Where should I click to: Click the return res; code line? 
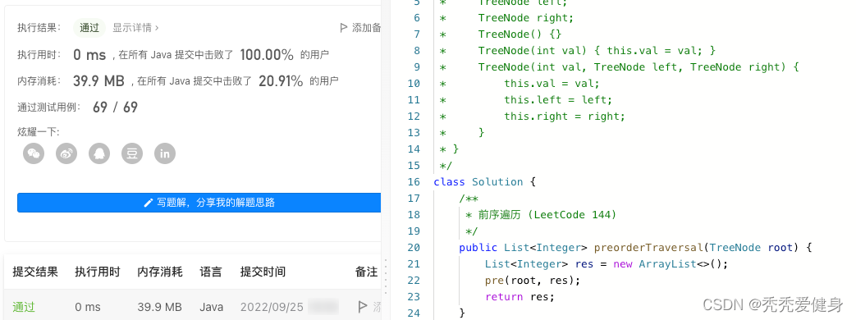click(520, 296)
